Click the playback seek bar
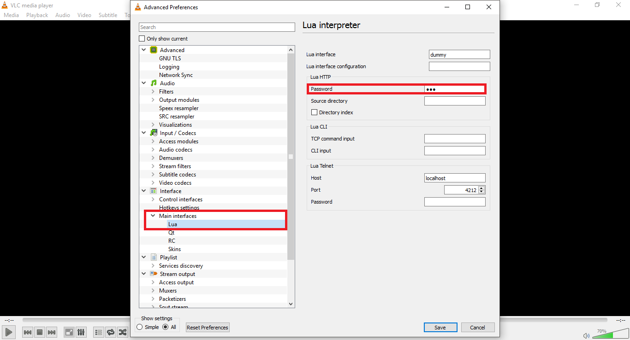630x340 pixels. click(x=315, y=320)
